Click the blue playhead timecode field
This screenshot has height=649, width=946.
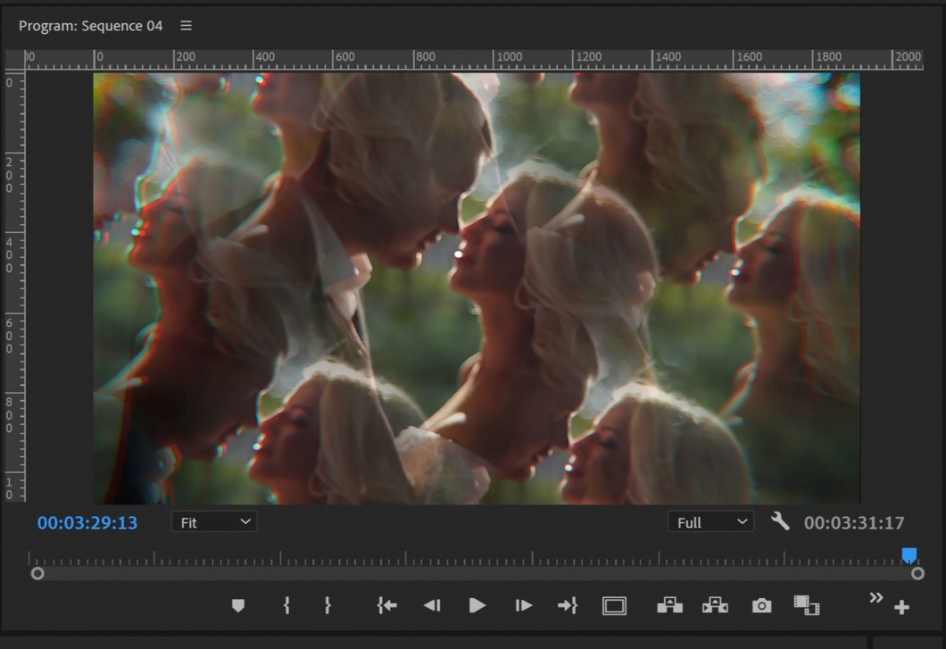pyautogui.click(x=87, y=523)
